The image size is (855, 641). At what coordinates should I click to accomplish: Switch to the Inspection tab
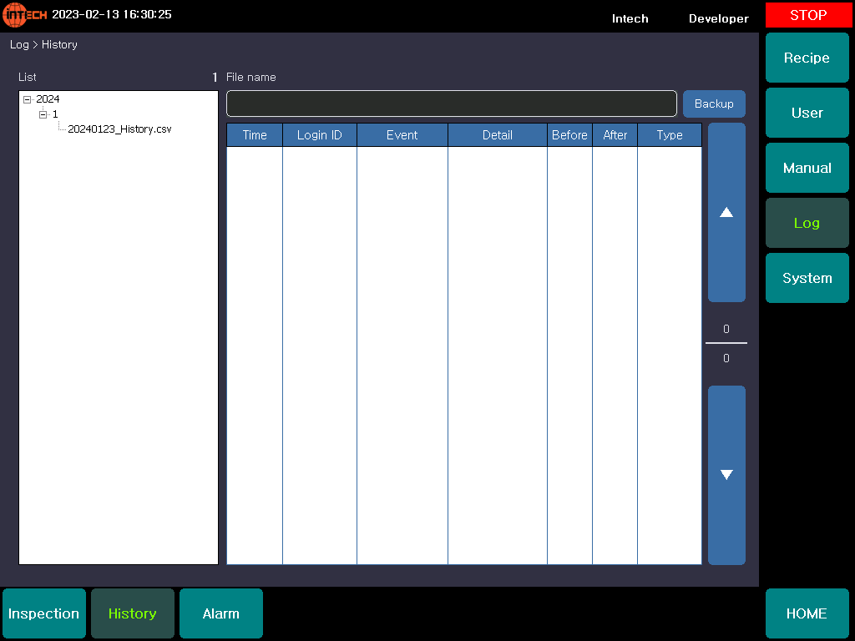click(x=44, y=613)
